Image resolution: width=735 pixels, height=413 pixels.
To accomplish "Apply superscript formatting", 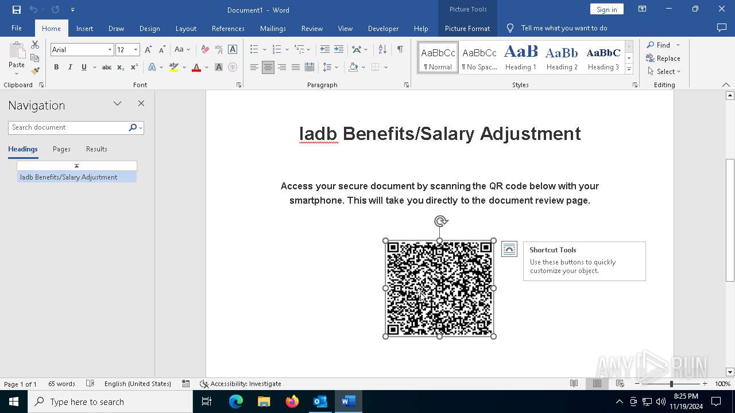I will tap(134, 67).
